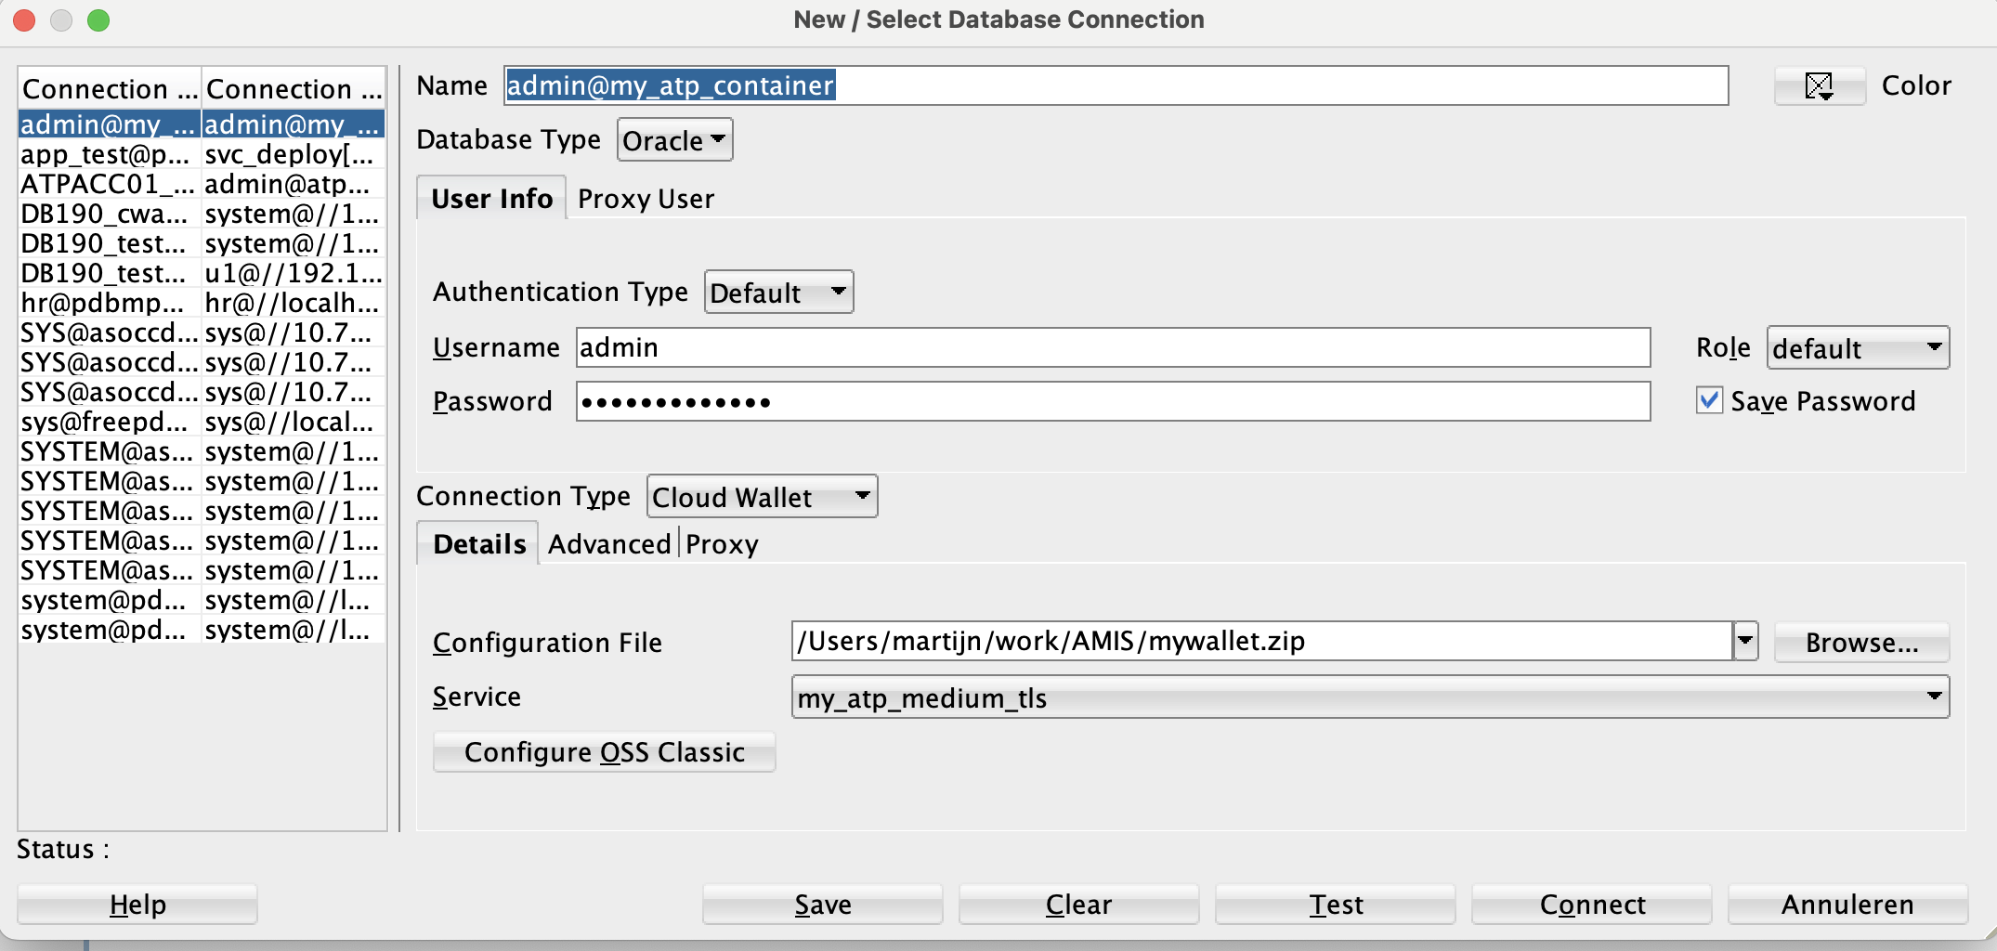Switch to the Advanced tab
The image size is (1997, 951).
tap(608, 543)
